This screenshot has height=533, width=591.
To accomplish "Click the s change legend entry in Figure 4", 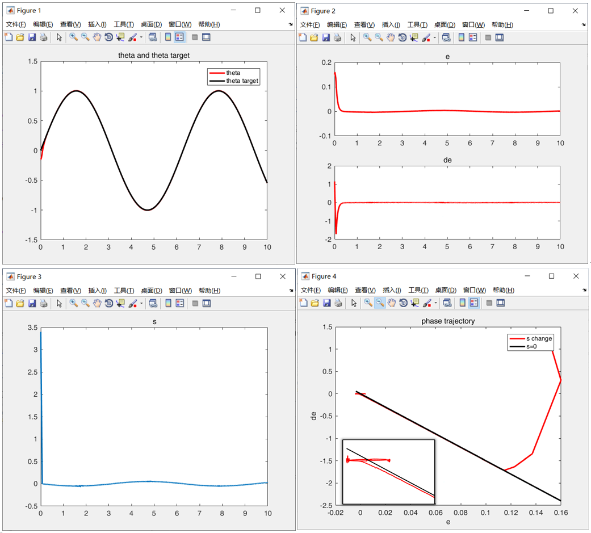I will click(x=531, y=338).
